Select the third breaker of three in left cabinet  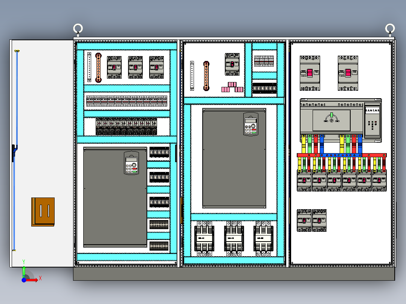pyautogui.click(x=156, y=67)
